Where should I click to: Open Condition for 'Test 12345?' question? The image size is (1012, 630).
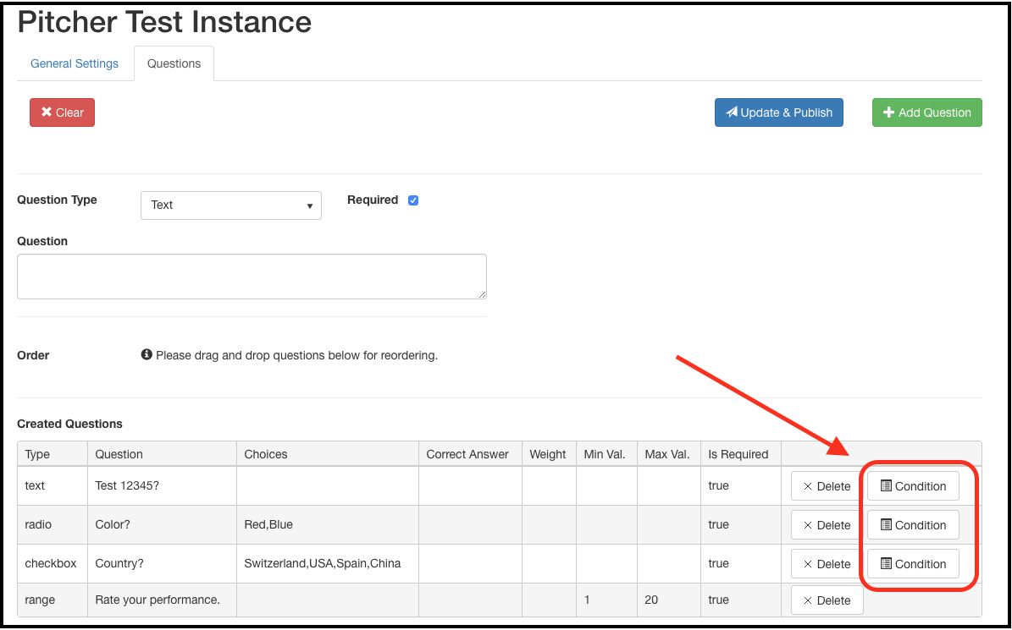click(913, 486)
